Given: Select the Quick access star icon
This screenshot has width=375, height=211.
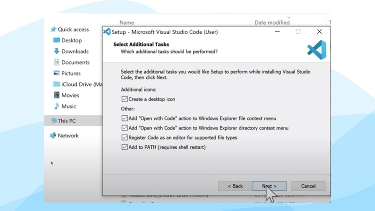Looking at the screenshot, I should [x=53, y=30].
